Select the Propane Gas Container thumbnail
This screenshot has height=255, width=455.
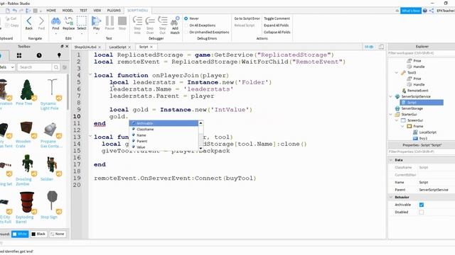point(51,129)
